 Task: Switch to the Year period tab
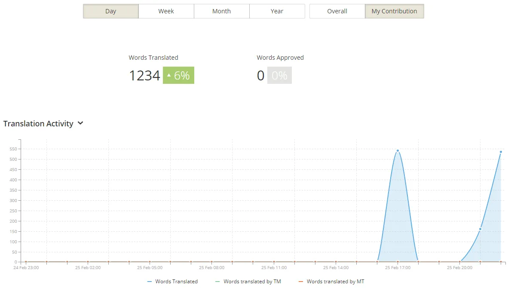tap(277, 11)
